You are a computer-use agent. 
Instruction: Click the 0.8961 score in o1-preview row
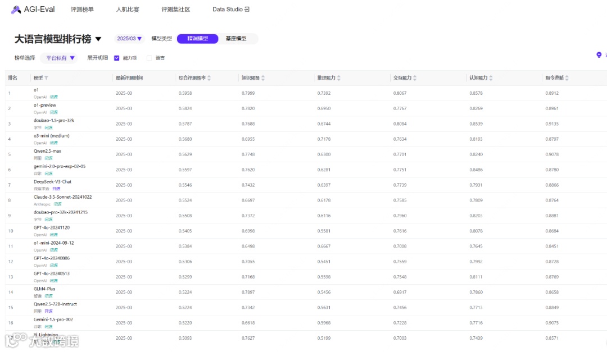point(552,109)
